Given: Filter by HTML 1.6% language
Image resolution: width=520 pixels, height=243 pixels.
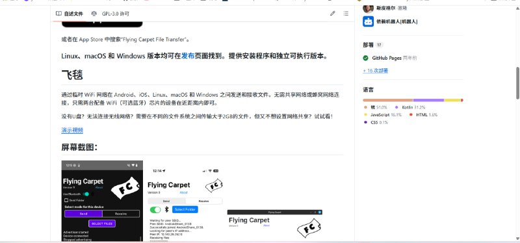Looking at the screenshot, I should (423, 115).
